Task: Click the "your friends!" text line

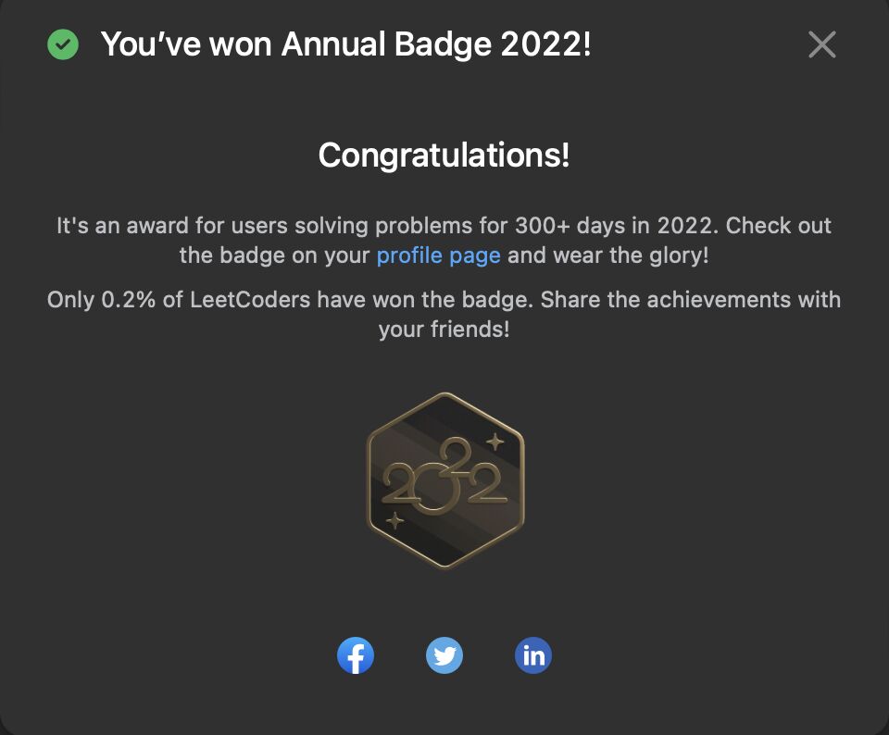Action: pyautogui.click(x=444, y=330)
